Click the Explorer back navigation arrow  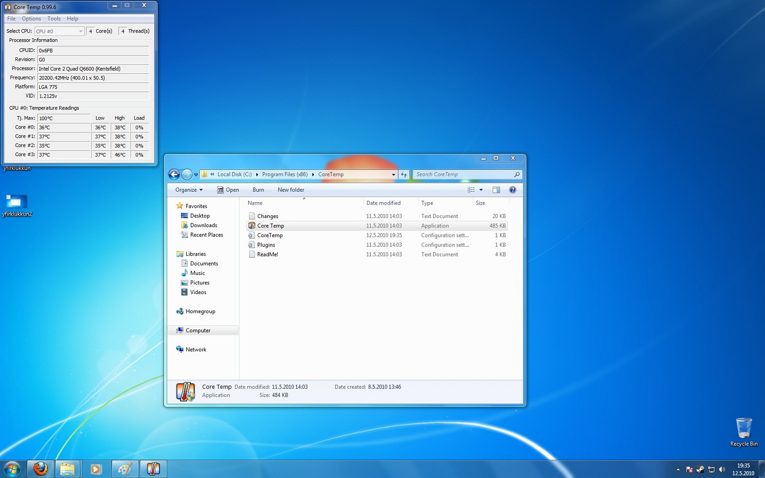(174, 174)
